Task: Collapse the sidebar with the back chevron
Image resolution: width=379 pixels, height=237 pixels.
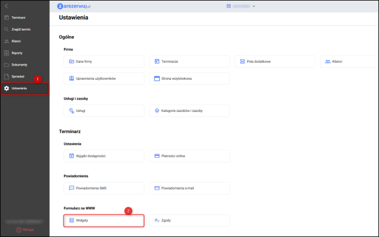Action: click(6, 6)
